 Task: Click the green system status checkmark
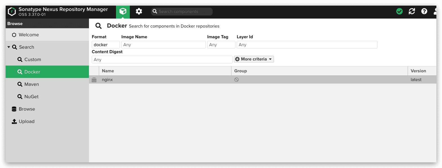(399, 11)
